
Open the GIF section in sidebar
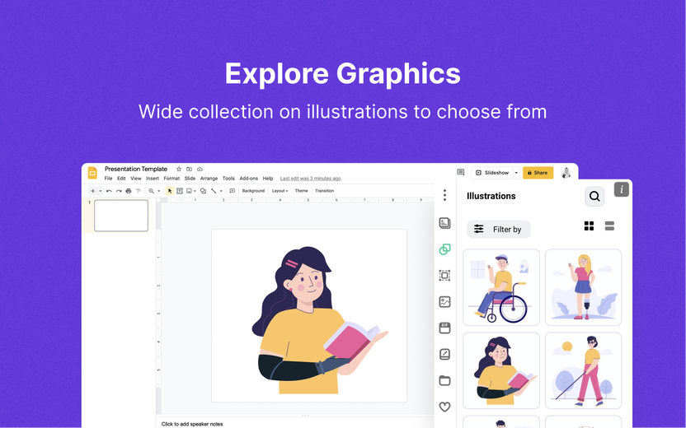tap(444, 328)
